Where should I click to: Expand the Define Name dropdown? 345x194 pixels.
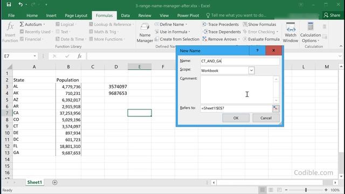(187, 24)
